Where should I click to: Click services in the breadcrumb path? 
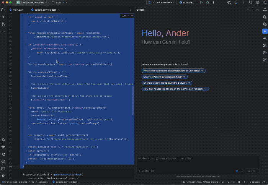[x=43, y=182]
